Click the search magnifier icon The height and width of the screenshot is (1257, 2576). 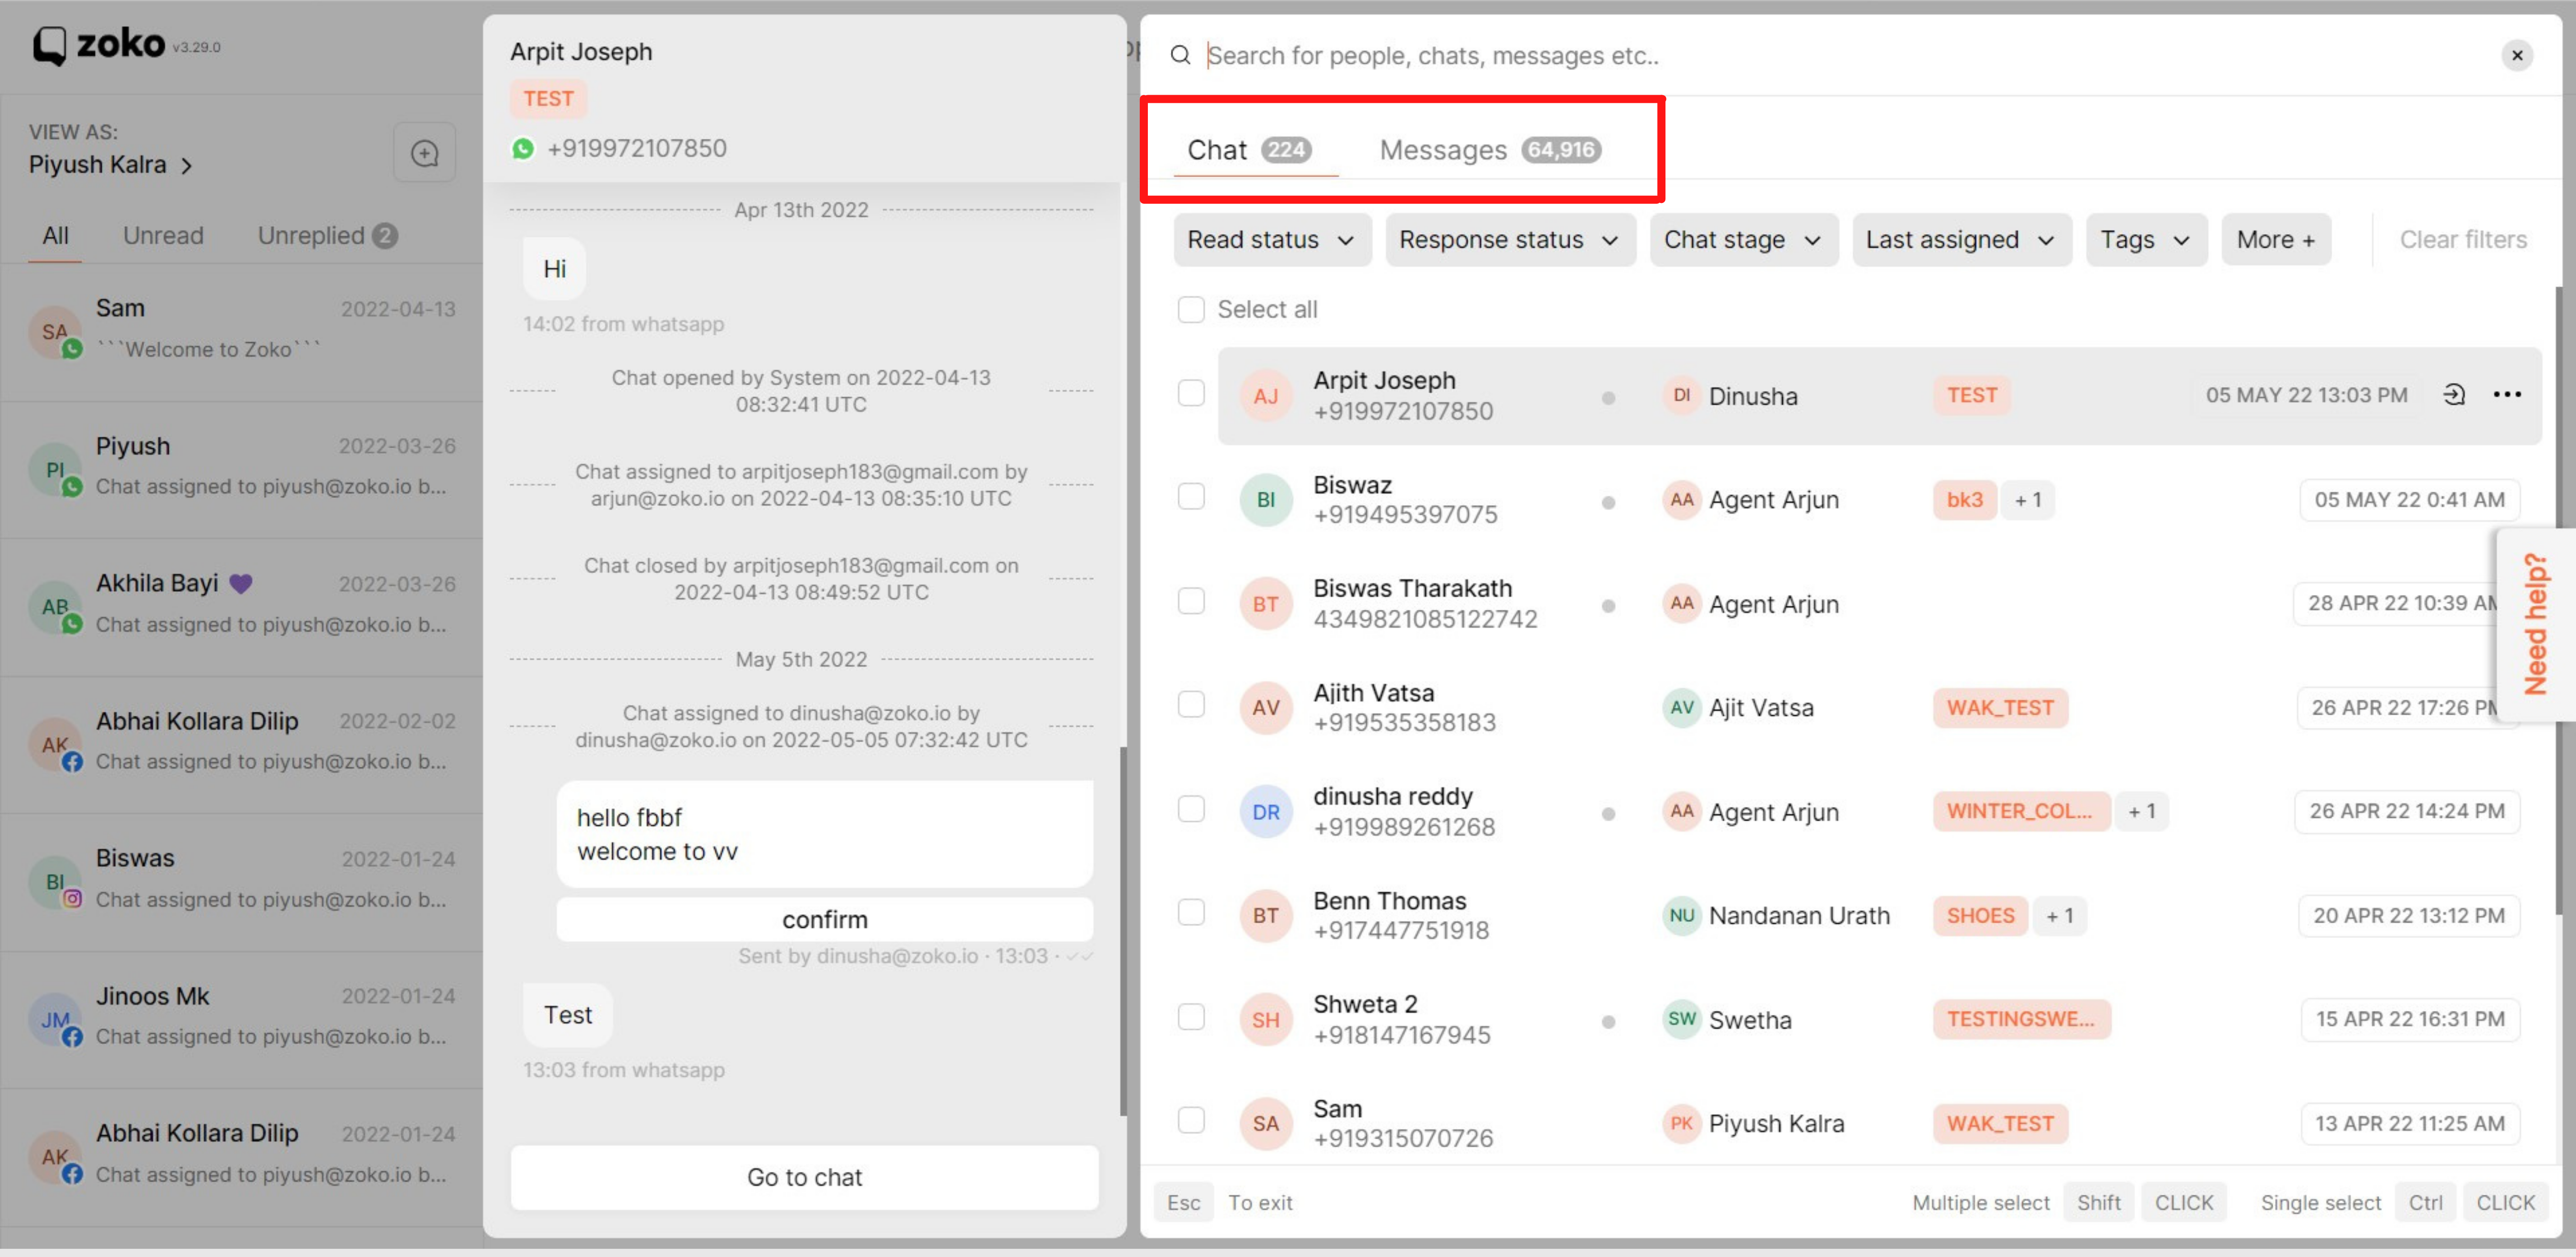(1180, 55)
